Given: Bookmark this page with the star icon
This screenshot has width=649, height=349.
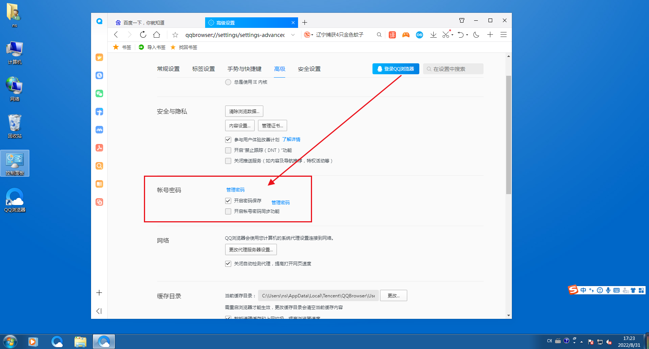Looking at the screenshot, I should (175, 35).
